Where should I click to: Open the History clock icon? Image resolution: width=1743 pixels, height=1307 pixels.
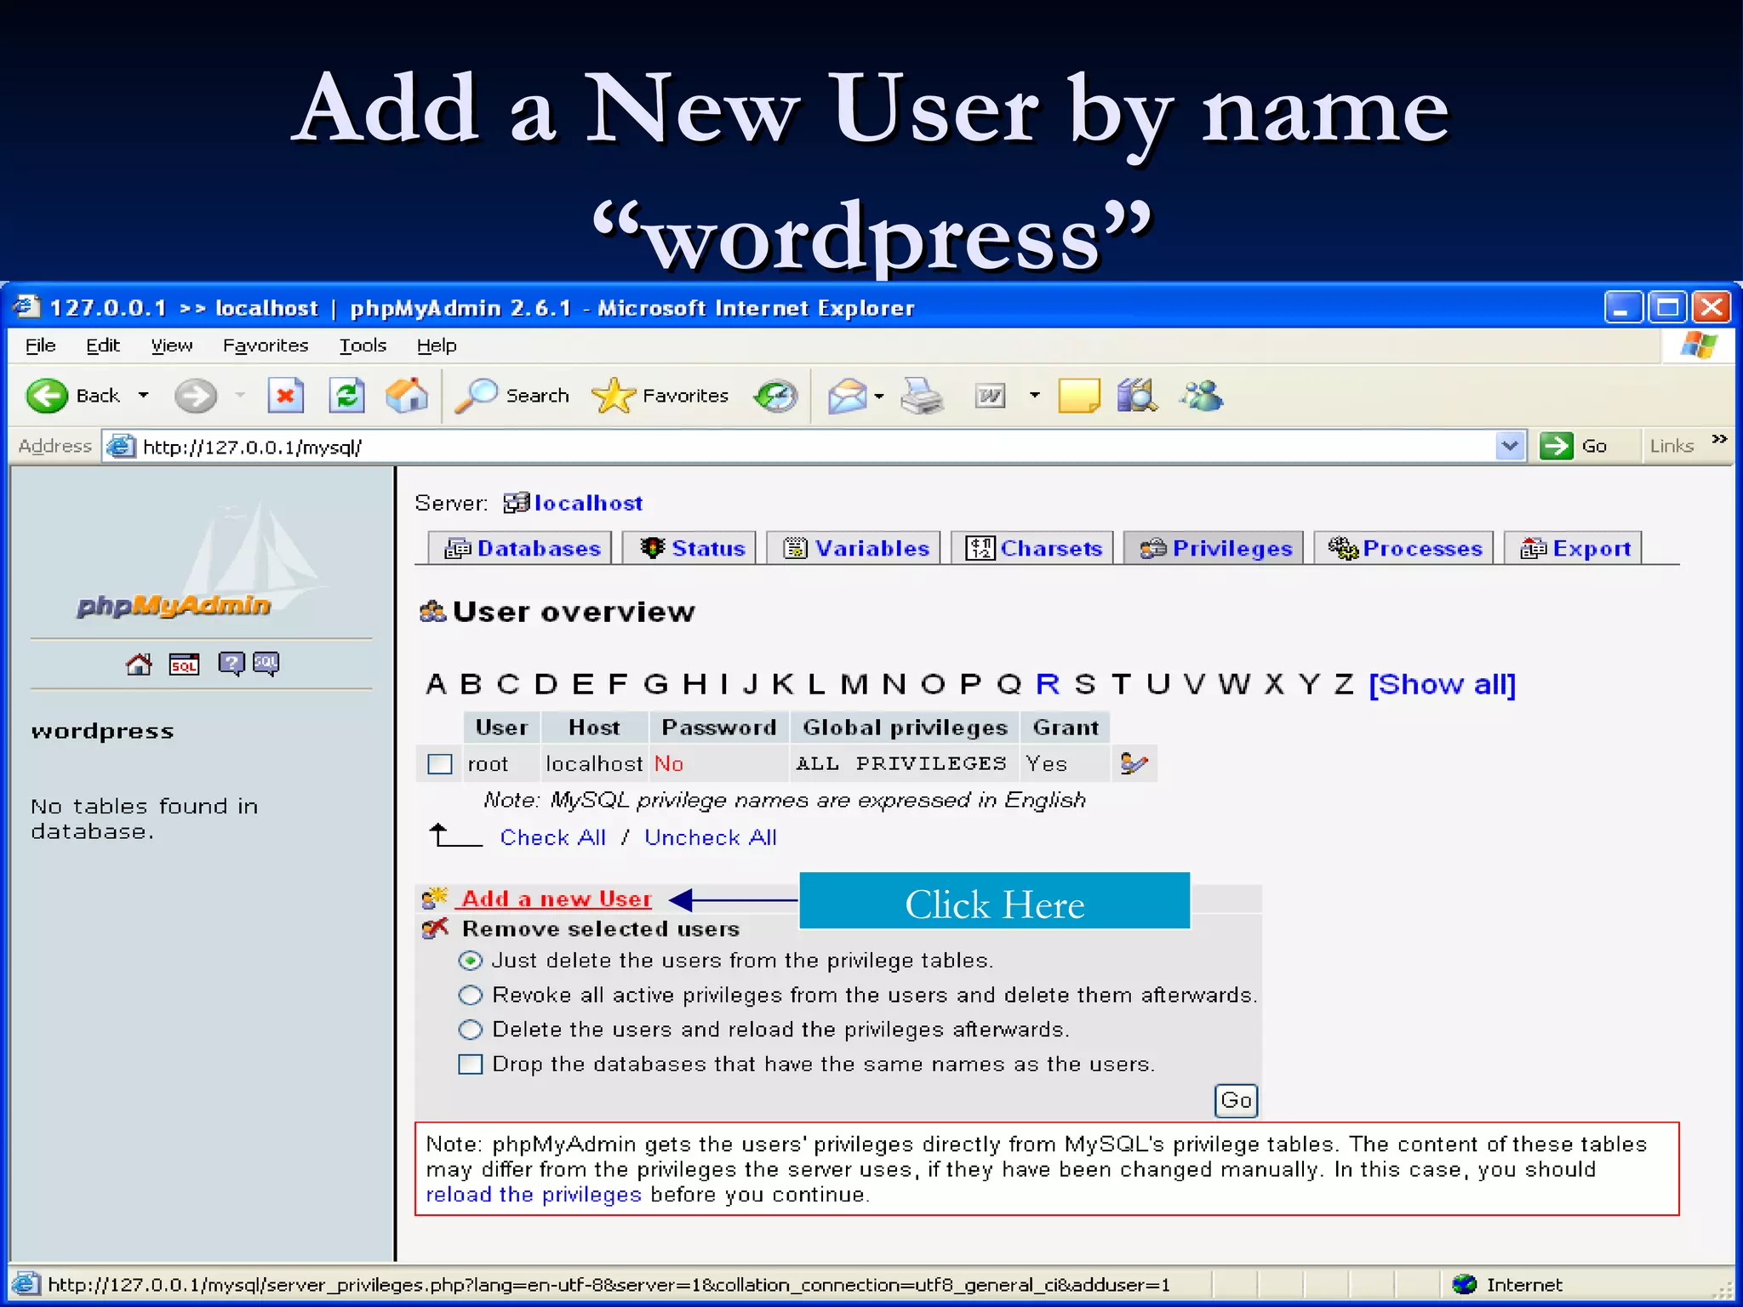[775, 396]
